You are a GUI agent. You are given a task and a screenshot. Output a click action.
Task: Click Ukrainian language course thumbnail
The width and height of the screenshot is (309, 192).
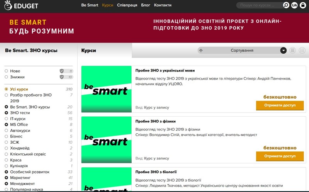pyautogui.click(x=107, y=89)
